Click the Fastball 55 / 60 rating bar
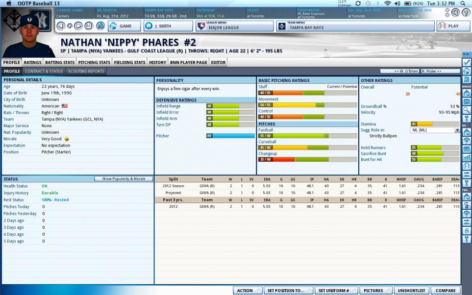The height and width of the screenshot is (295, 472). (307, 136)
